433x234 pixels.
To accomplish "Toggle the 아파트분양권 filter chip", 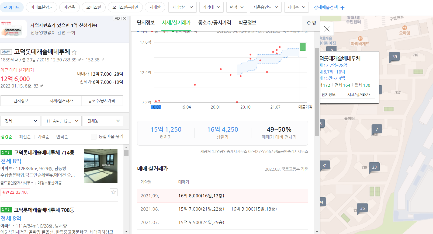I will click(41, 7).
